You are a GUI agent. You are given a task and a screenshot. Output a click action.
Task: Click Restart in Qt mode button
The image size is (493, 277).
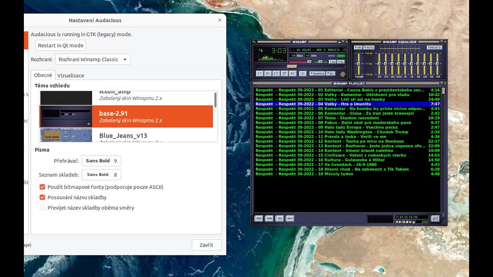pos(60,45)
